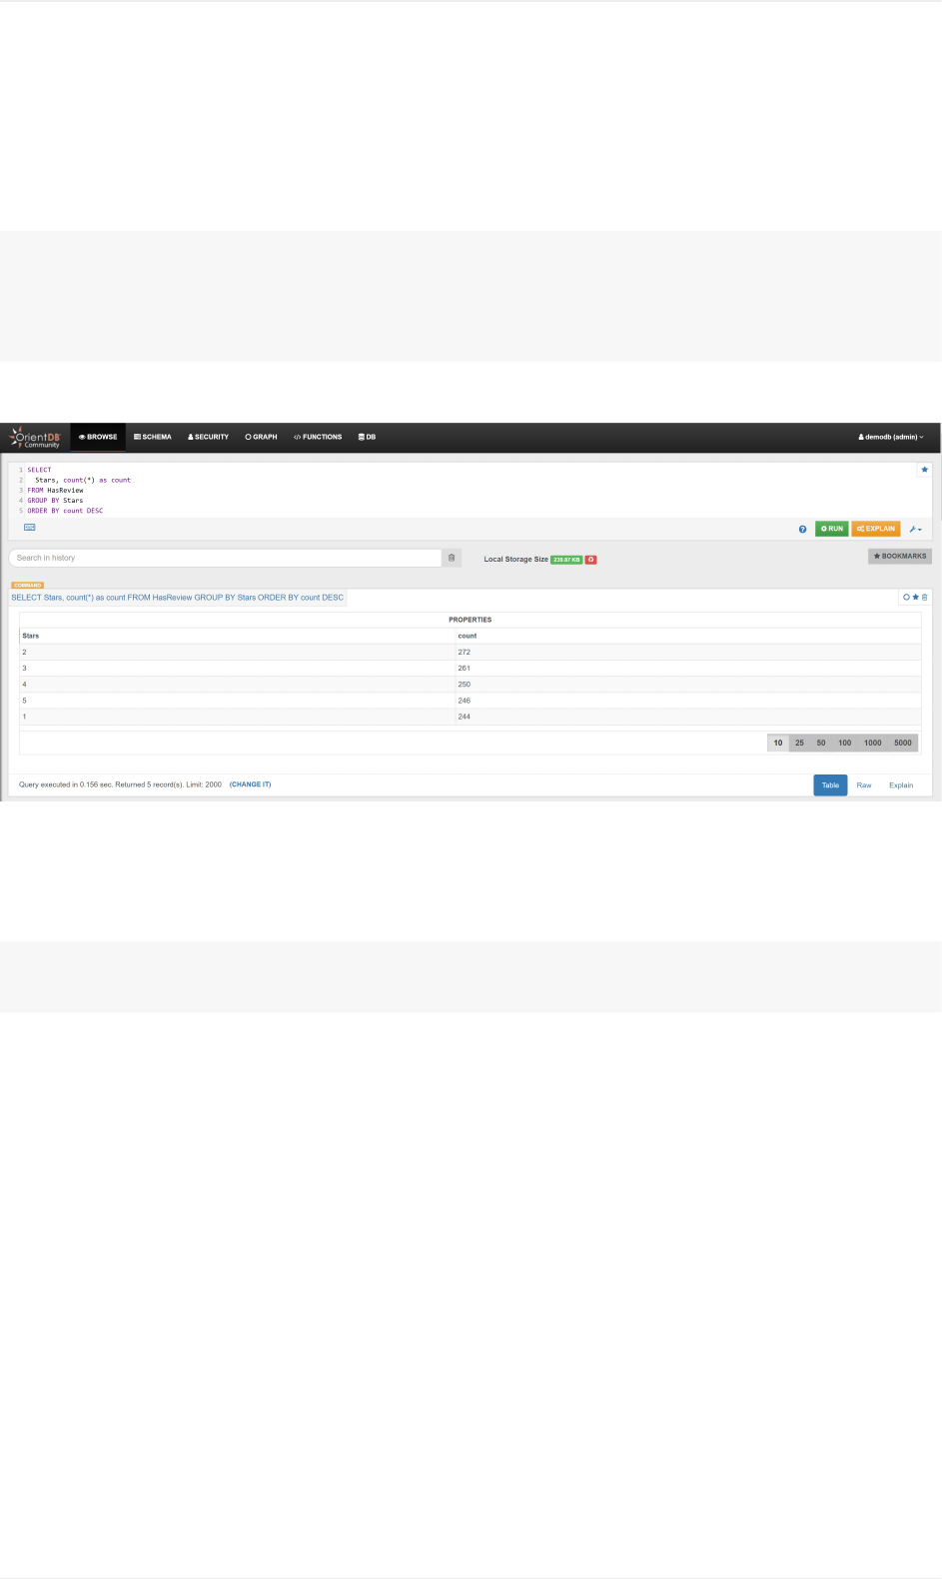This screenshot has height=1579, width=942.
Task: Switch the result view to Table
Action: point(830,786)
